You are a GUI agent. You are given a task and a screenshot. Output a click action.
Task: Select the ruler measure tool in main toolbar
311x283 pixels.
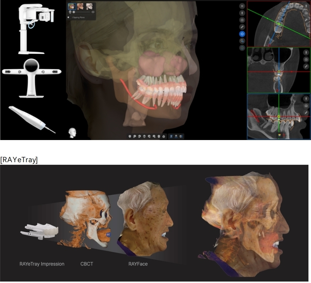[x=242, y=27]
